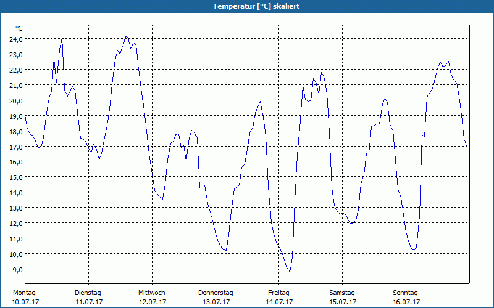494x308 pixels.
Task: Click the Donnerstag day label
Action: click(216, 293)
